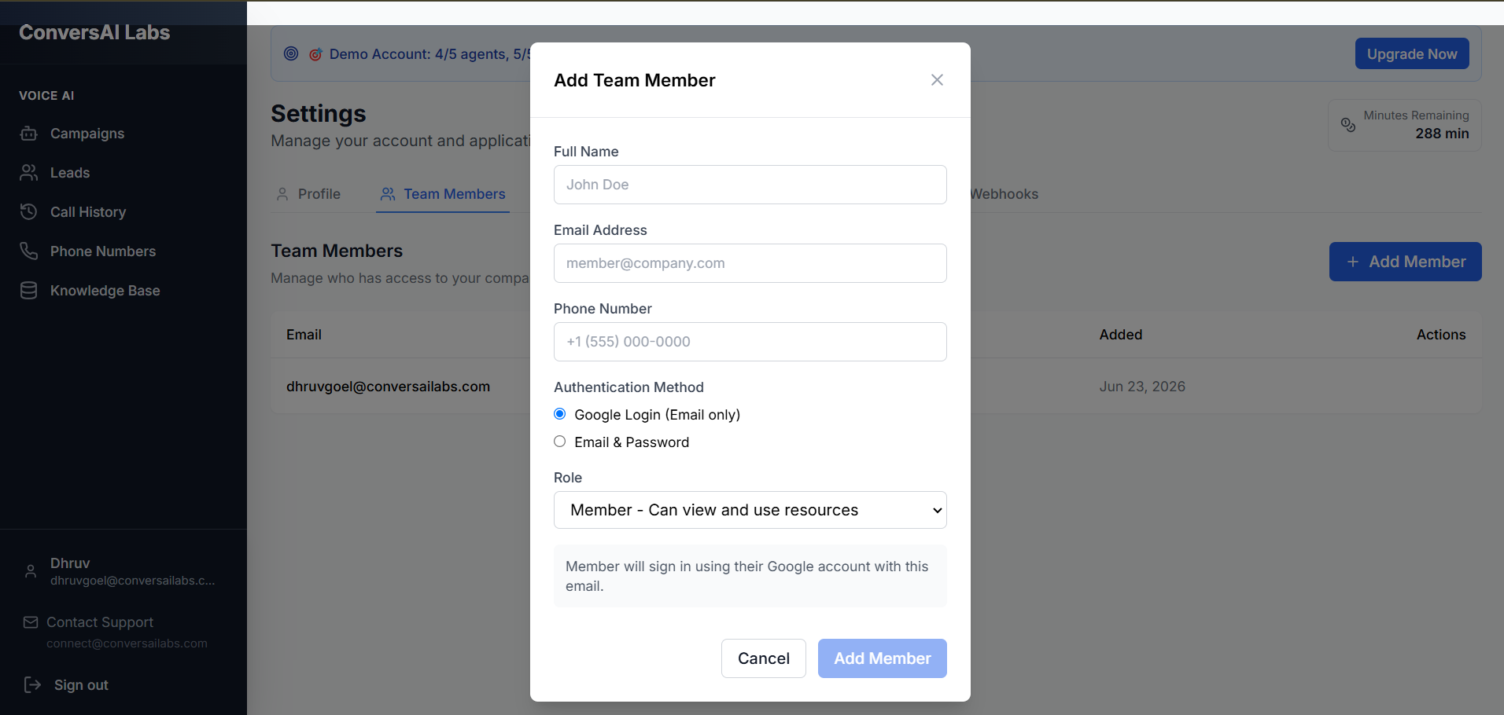
Task: Click Add Member button in dialog
Action: (883, 658)
